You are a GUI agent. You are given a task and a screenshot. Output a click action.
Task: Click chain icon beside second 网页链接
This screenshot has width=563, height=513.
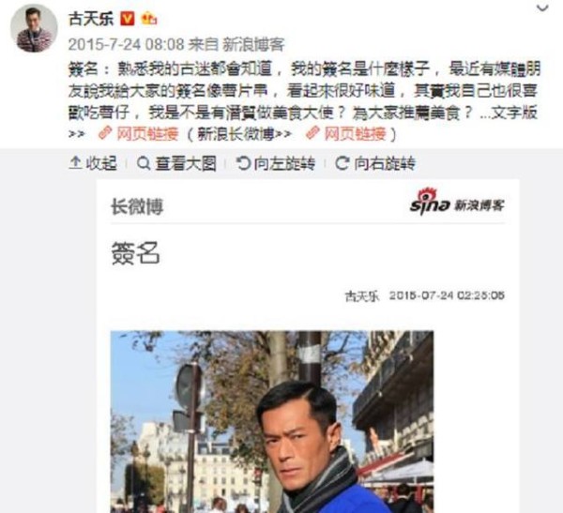click(312, 133)
